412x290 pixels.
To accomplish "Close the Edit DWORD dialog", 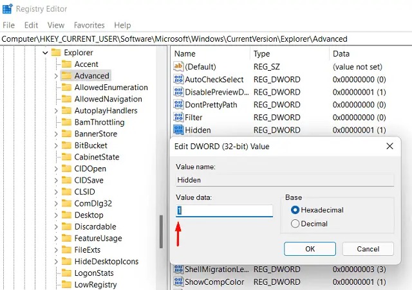I will [388, 147].
